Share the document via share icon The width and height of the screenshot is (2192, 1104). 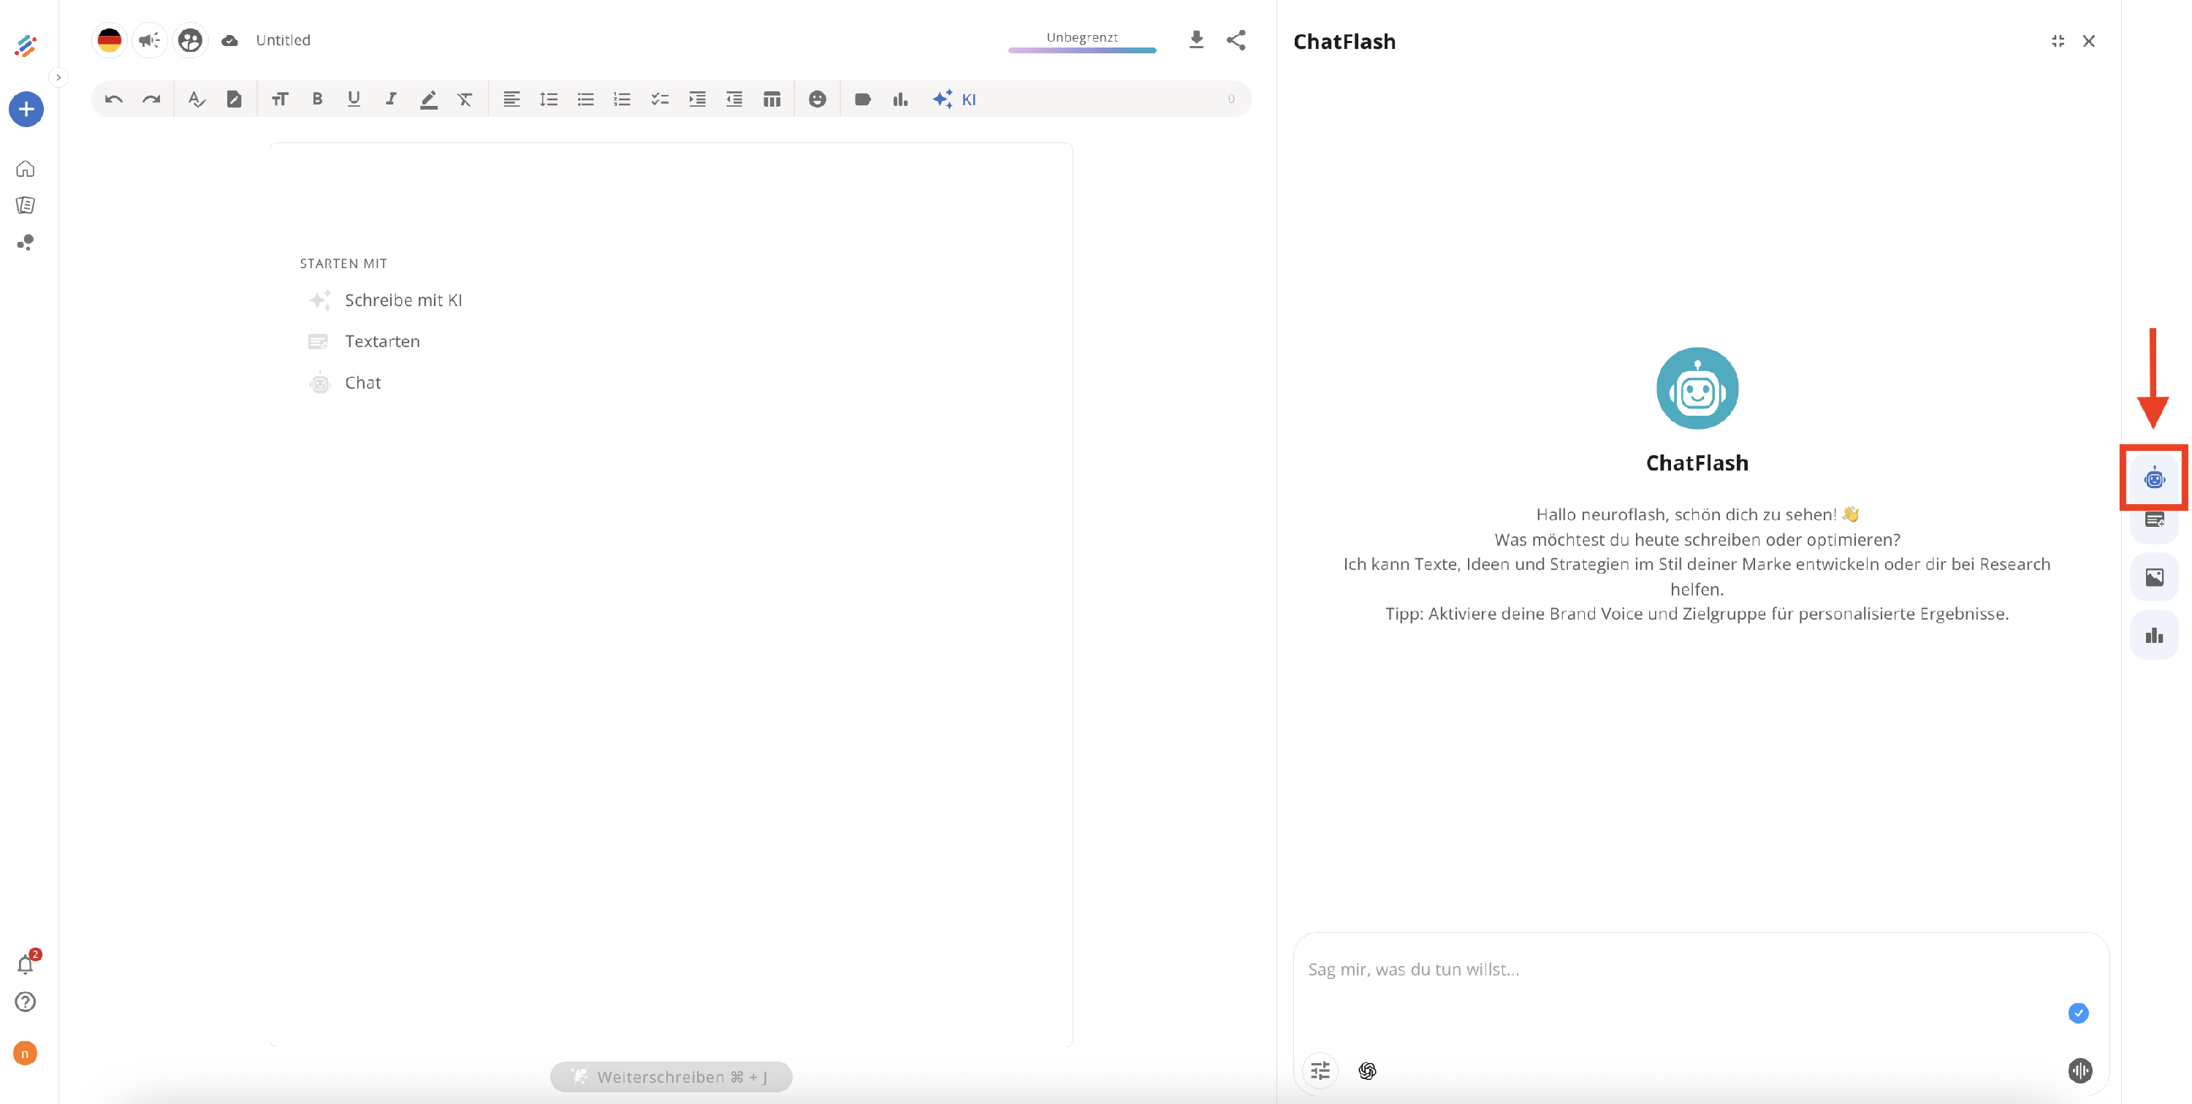(x=1236, y=40)
